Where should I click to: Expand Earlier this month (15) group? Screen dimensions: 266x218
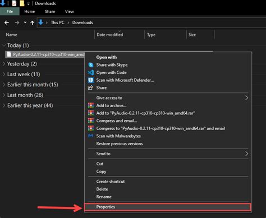pyautogui.click(x=4, y=85)
